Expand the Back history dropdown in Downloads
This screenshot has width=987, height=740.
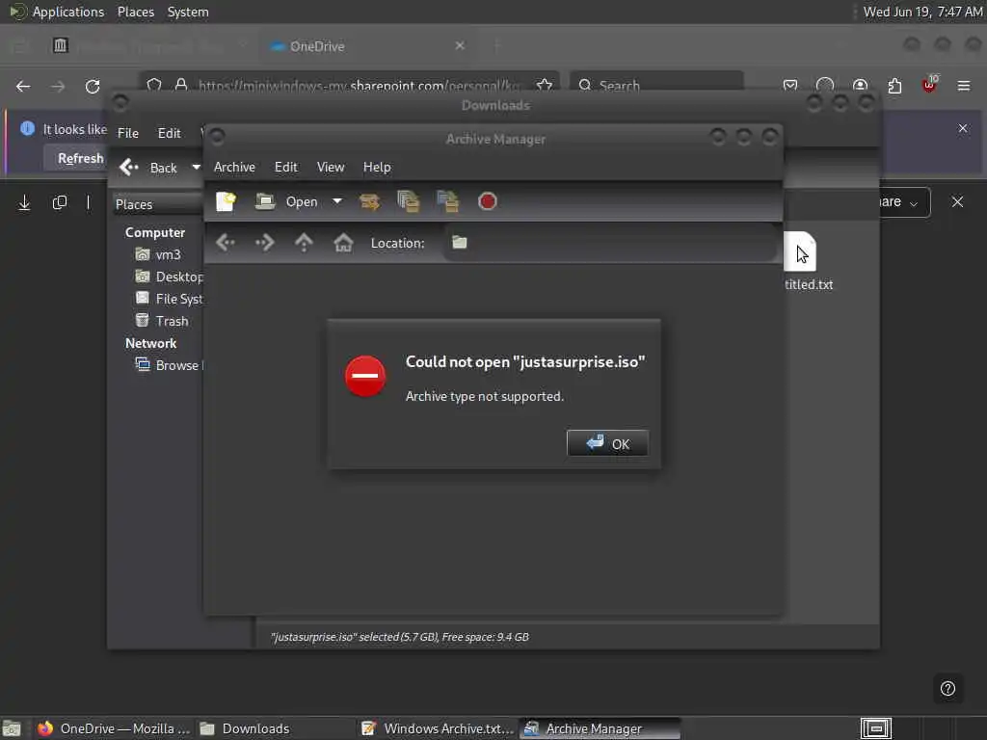click(x=196, y=168)
